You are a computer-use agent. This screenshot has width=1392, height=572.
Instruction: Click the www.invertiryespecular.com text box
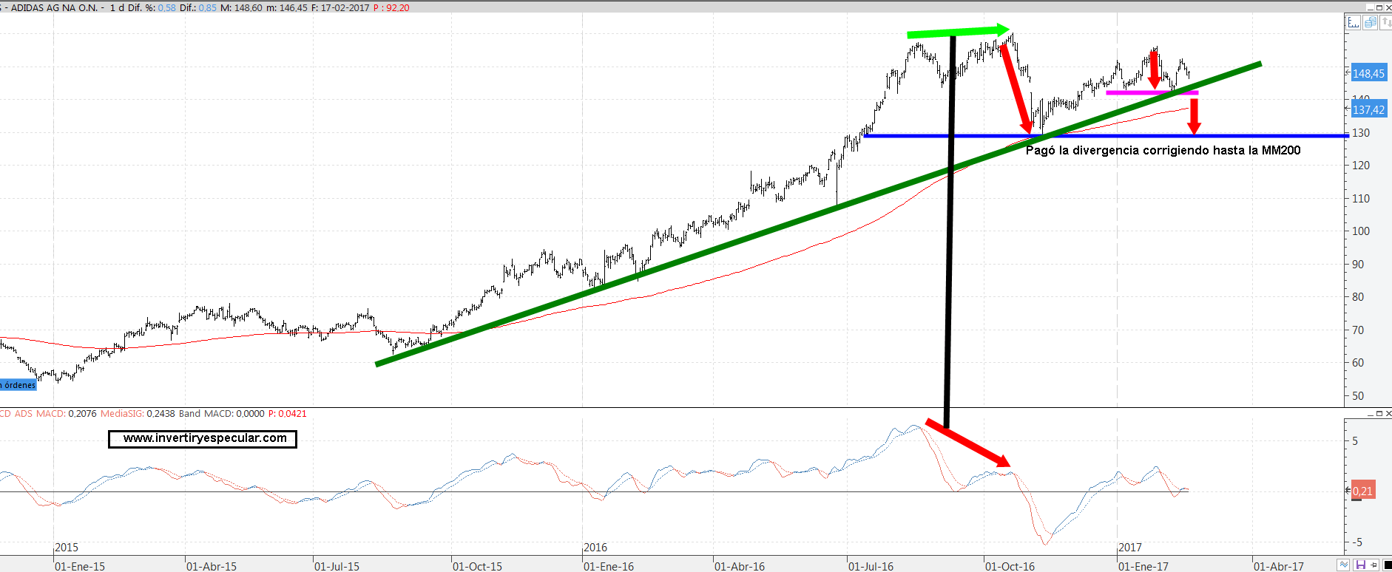203,439
